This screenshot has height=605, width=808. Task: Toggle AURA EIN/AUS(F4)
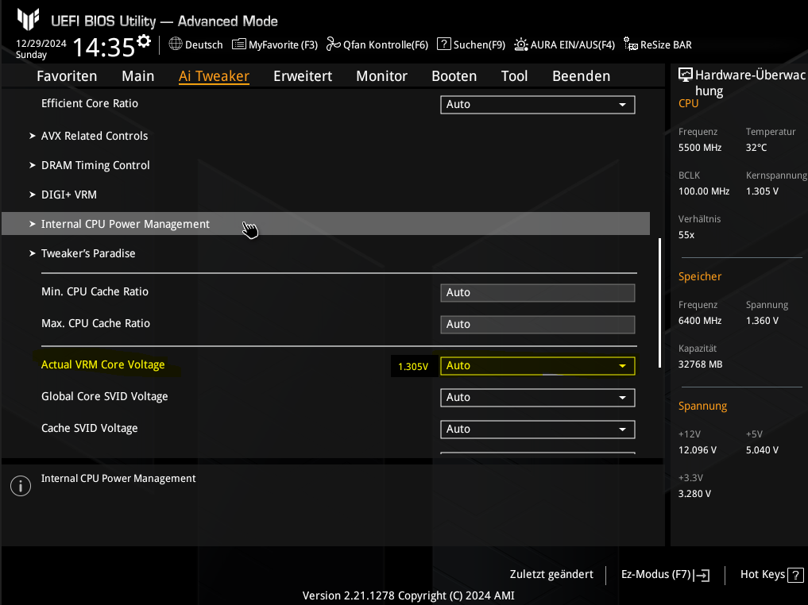[x=564, y=44]
